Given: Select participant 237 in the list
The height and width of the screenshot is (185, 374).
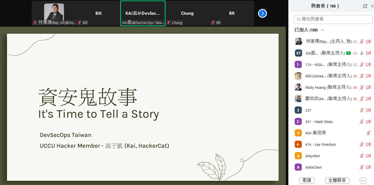Looking at the screenshot, I should point(308,110).
